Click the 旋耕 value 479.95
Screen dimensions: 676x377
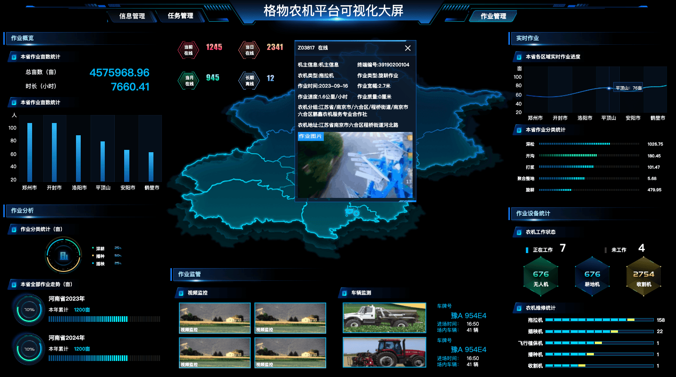coord(654,190)
